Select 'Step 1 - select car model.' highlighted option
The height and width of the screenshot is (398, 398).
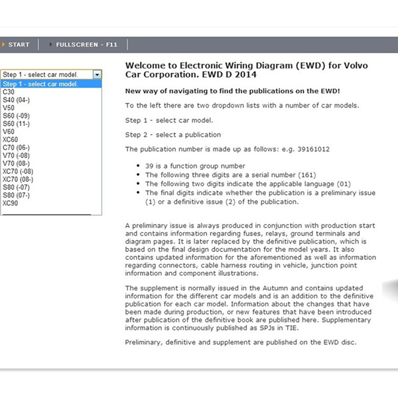pos(40,84)
